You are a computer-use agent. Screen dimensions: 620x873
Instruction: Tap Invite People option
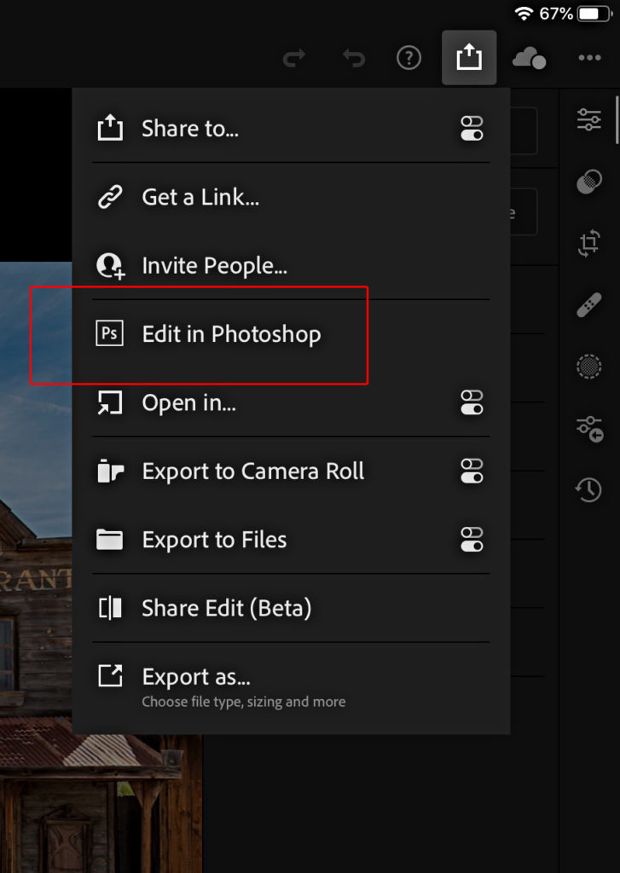coord(214,266)
